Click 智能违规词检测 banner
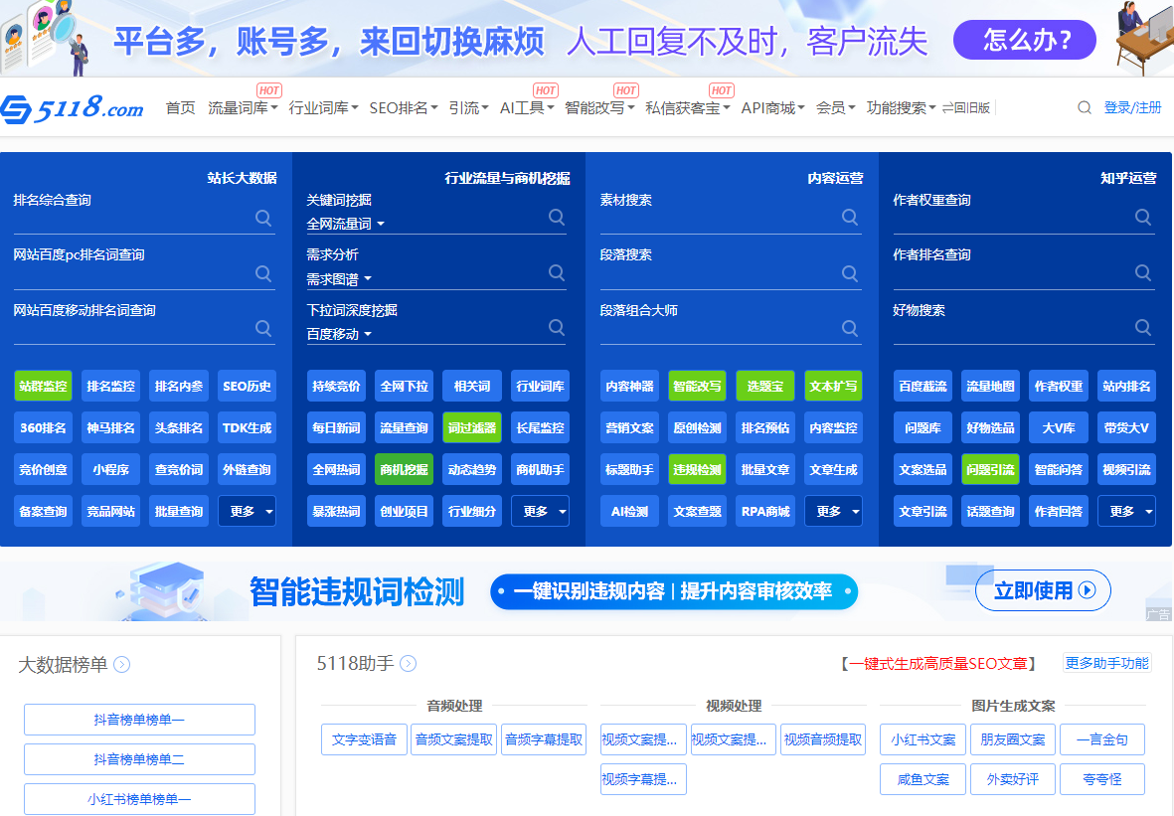Image resolution: width=1174 pixels, height=816 pixels. tap(586, 591)
